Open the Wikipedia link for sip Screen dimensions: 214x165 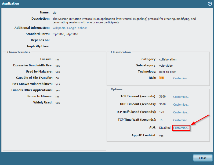(x=59, y=28)
